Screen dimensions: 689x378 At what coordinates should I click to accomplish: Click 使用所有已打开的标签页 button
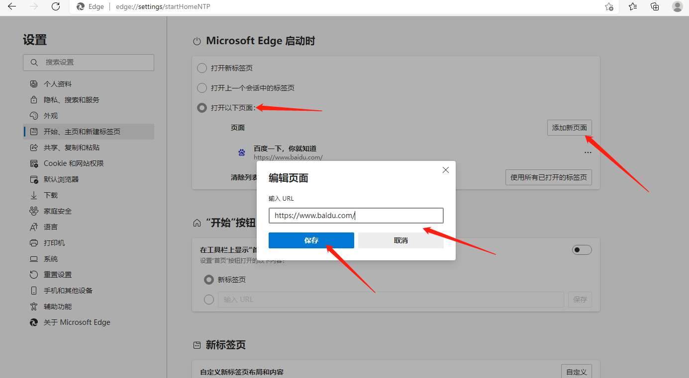coord(549,177)
